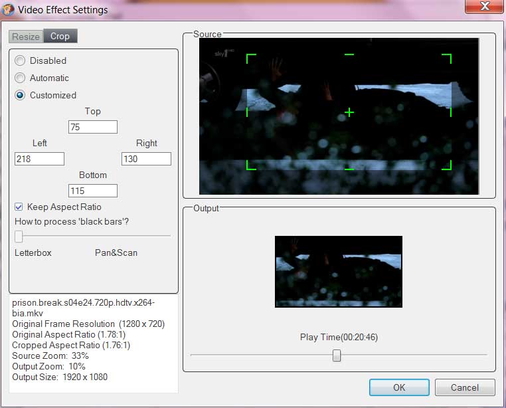Click the bottom-right green crop corner handle
506x408 pixels.
[447, 165]
